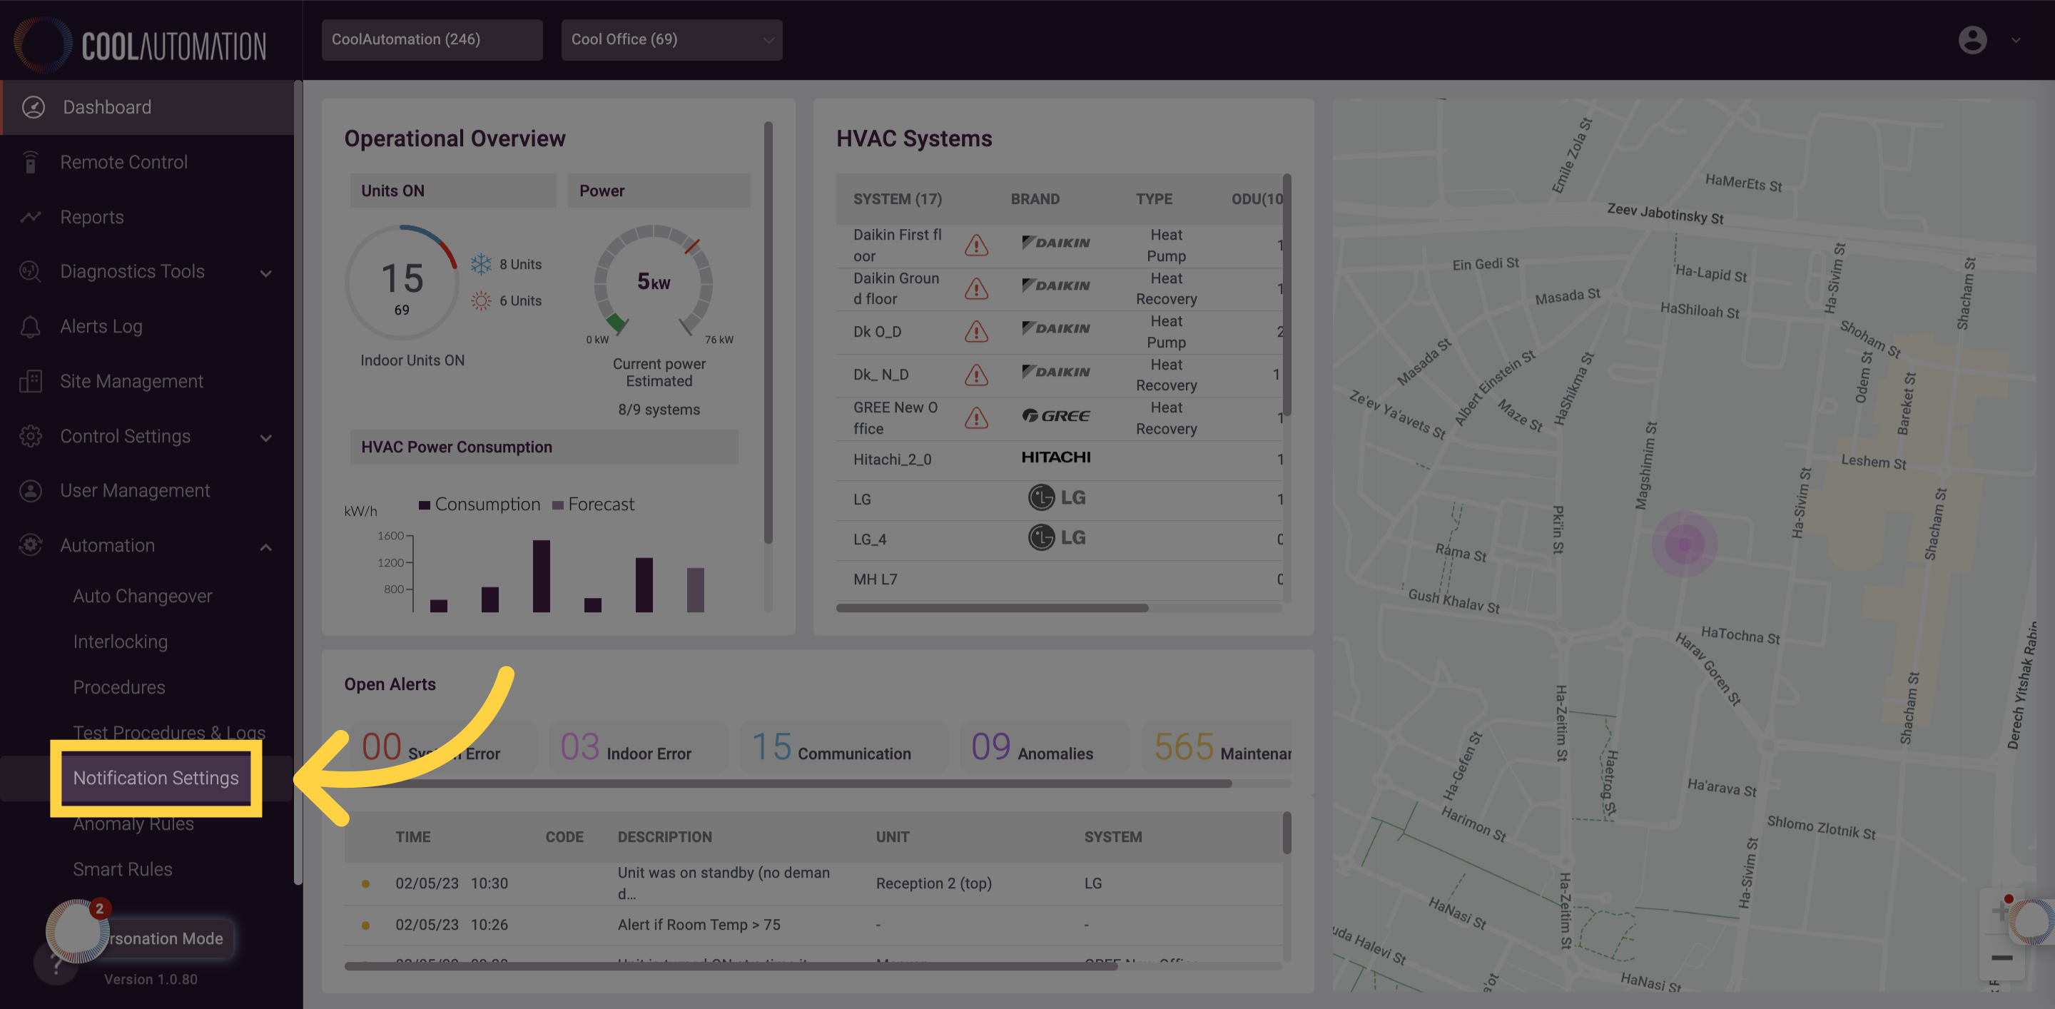
Task: Click the BRAND column header
Action: point(1035,199)
